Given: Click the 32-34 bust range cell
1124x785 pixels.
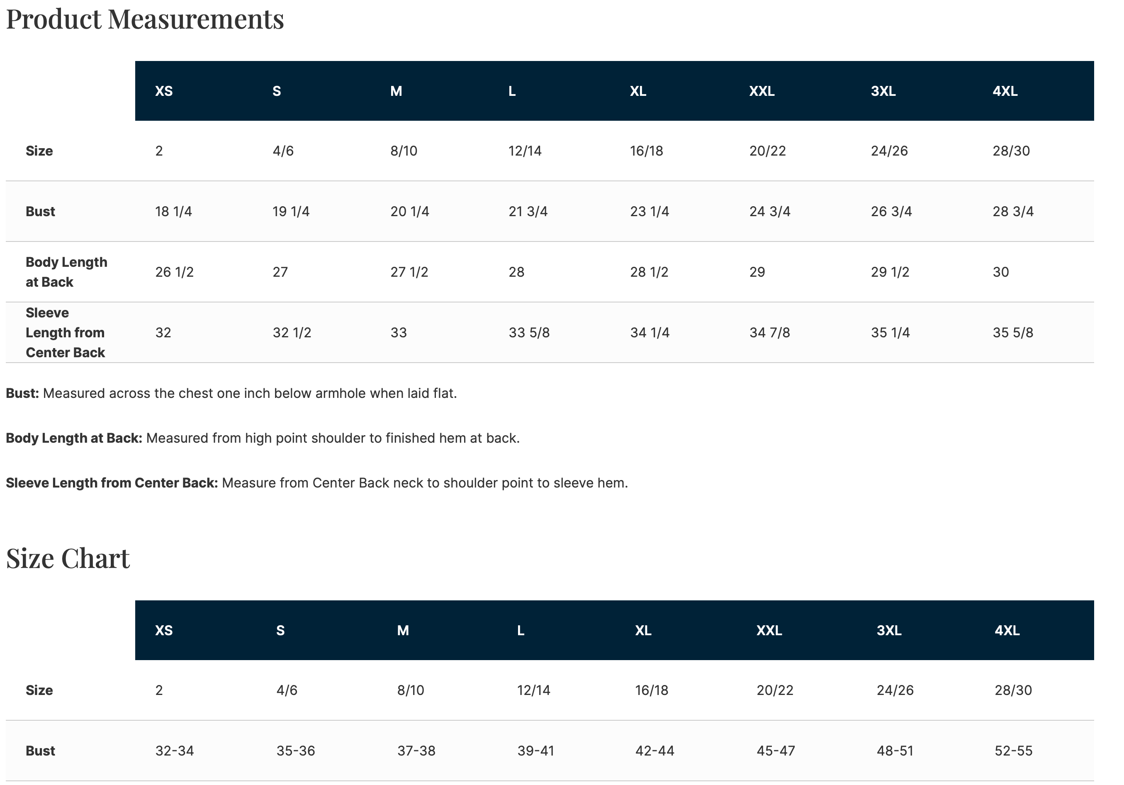Looking at the screenshot, I should (174, 751).
